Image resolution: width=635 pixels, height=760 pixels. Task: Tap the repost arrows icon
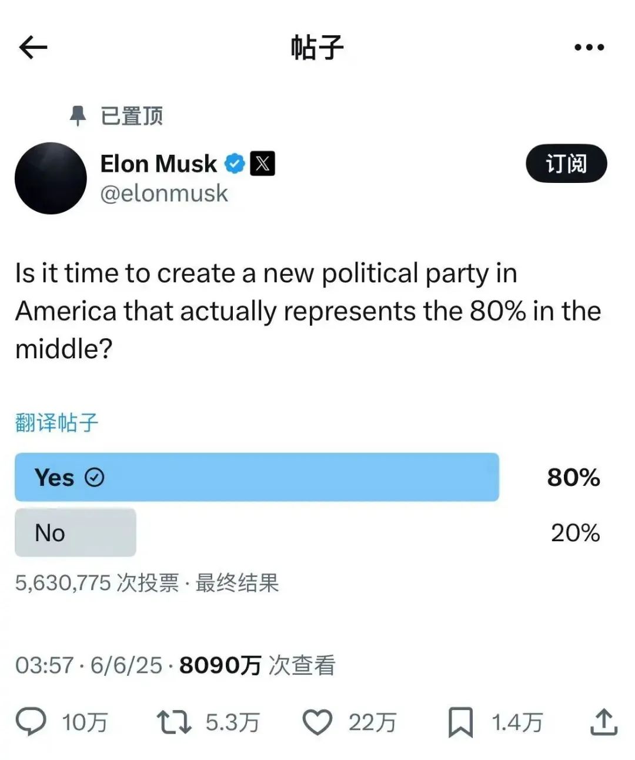(x=173, y=722)
